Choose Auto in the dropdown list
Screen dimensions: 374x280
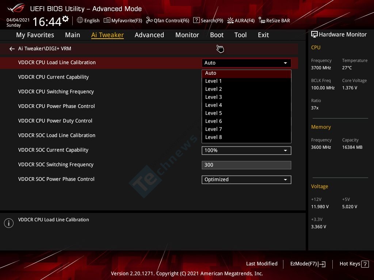[247, 73]
